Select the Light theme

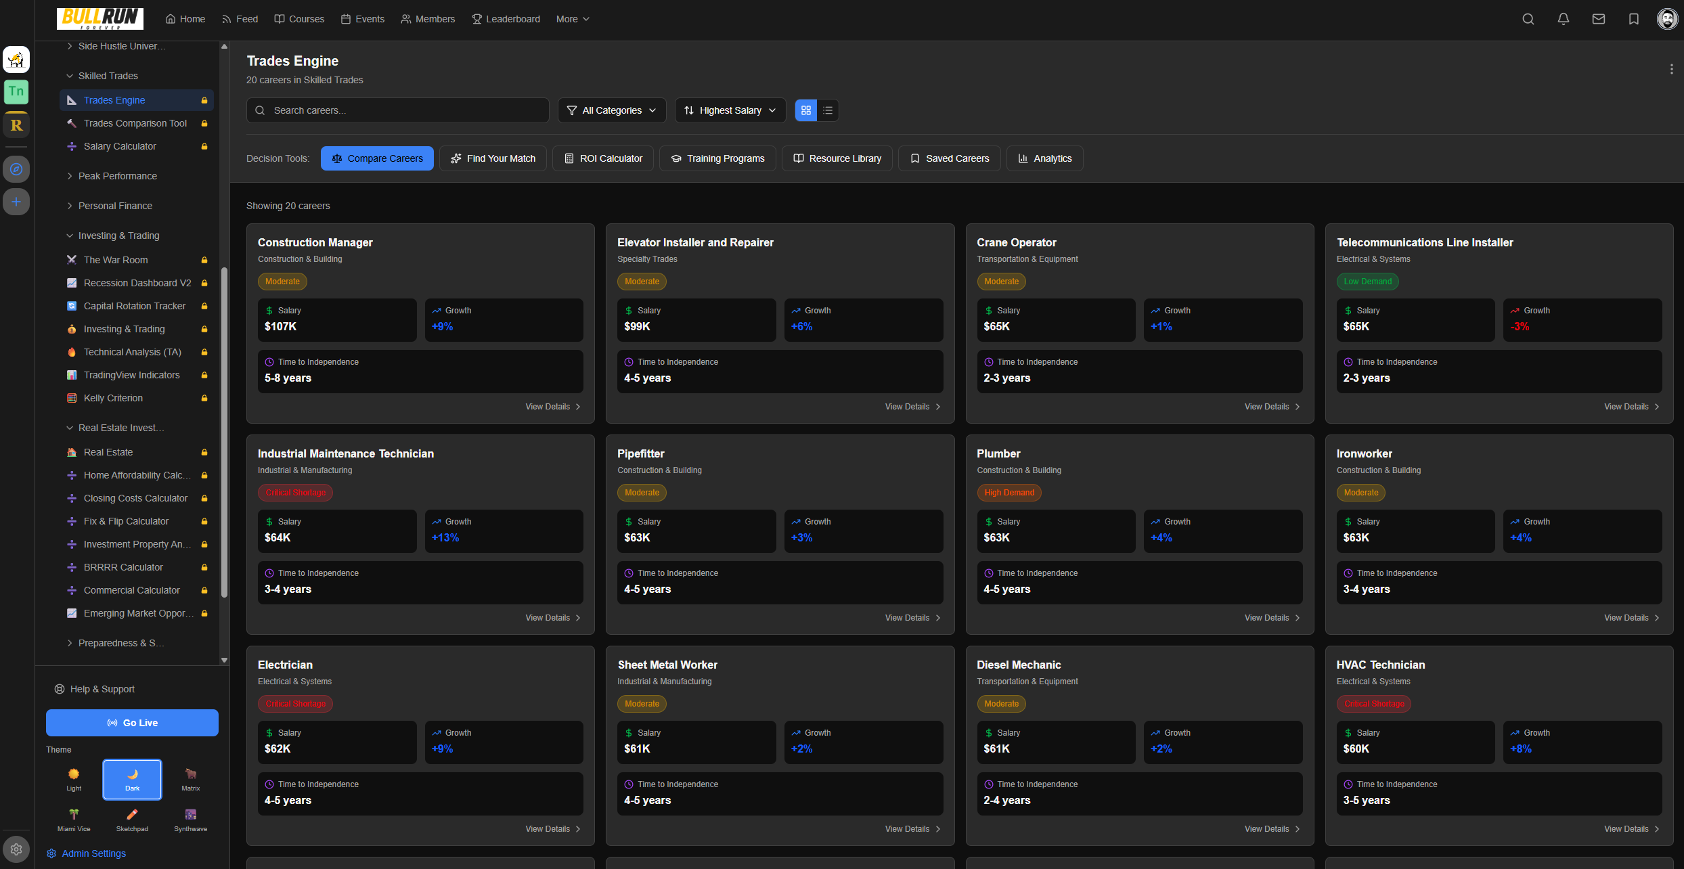(x=73, y=779)
